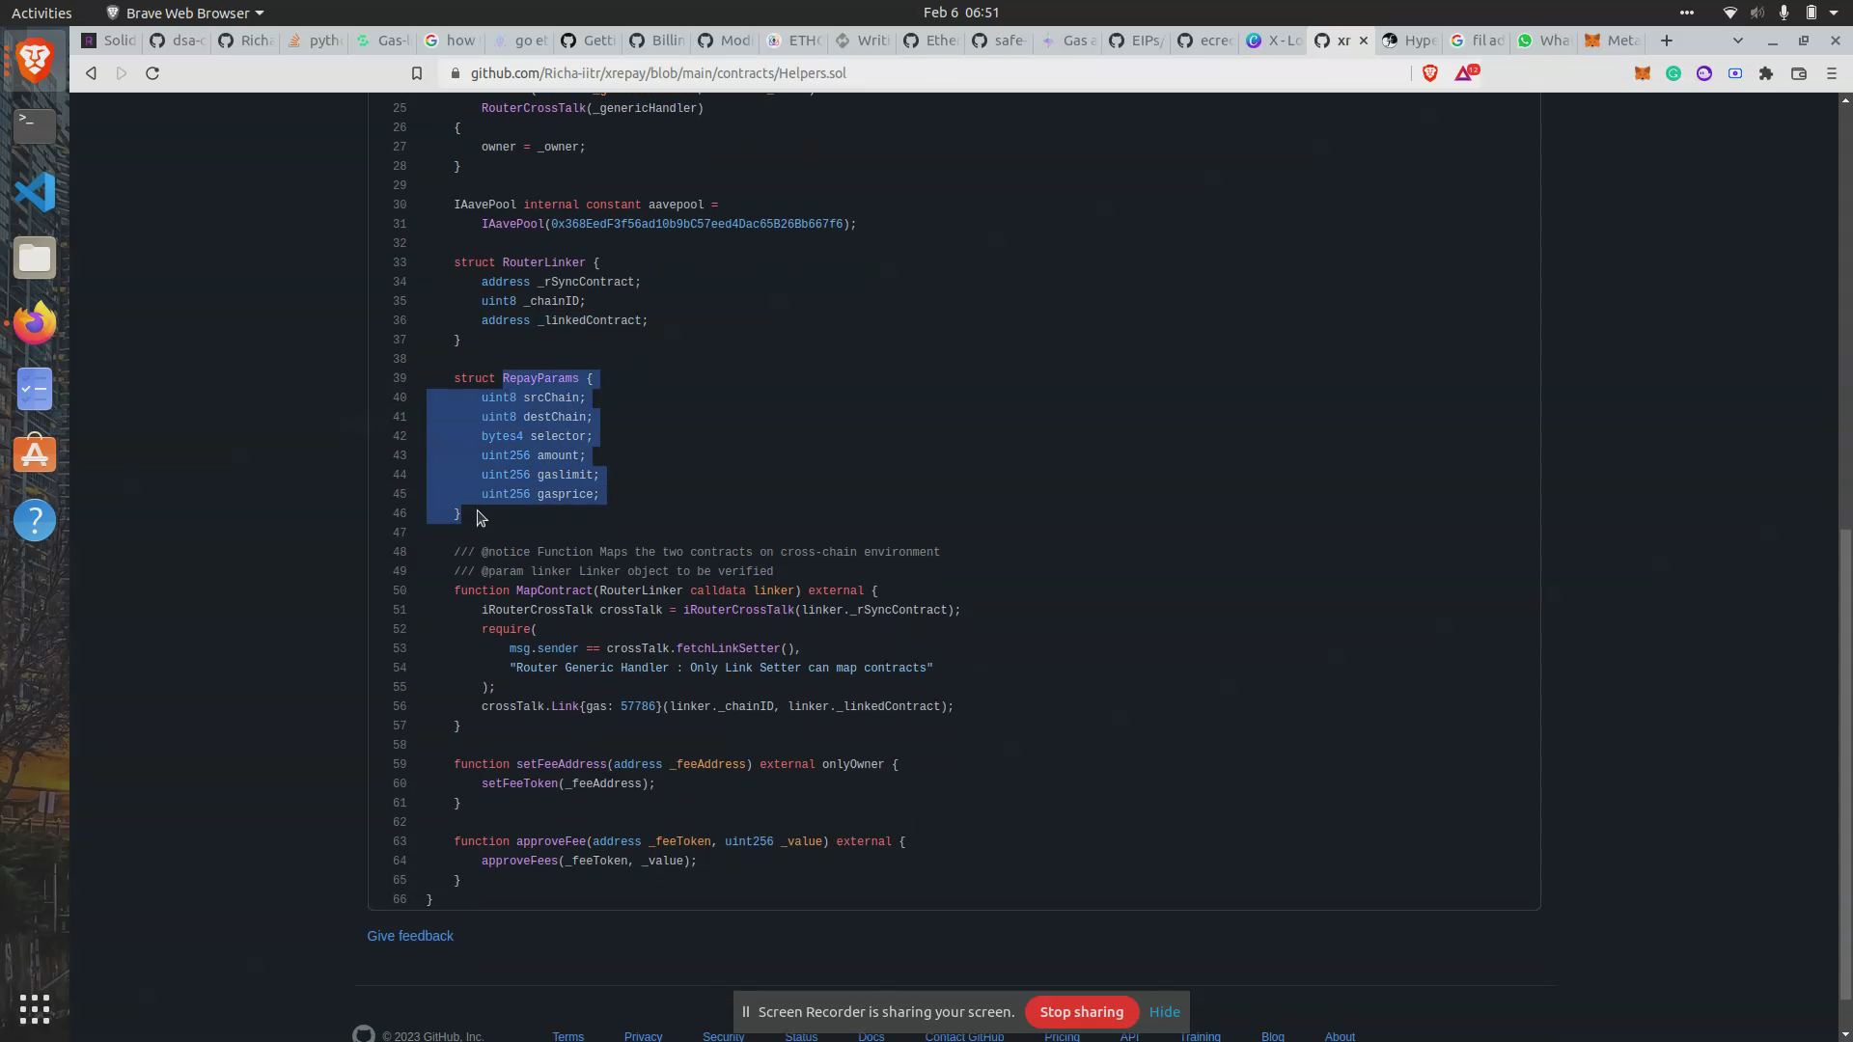
Task: Switch to the dsa-c GitHub tab
Action: pyautogui.click(x=178, y=41)
